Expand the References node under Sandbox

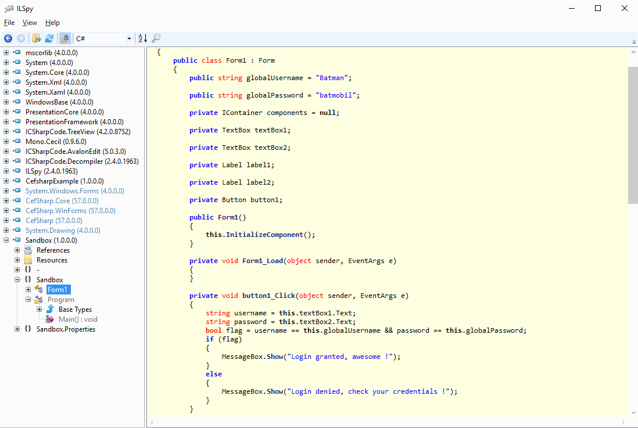tap(17, 250)
